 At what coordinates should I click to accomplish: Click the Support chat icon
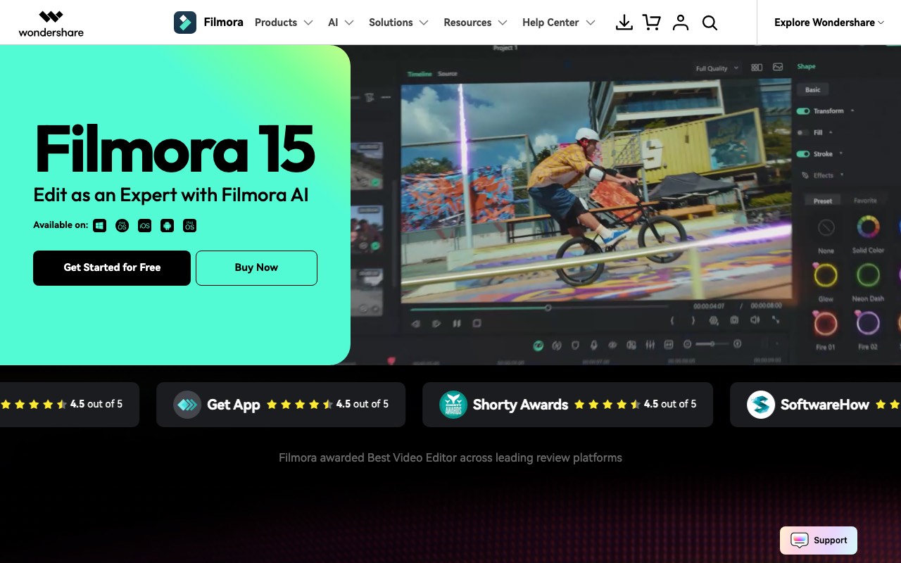pos(800,540)
